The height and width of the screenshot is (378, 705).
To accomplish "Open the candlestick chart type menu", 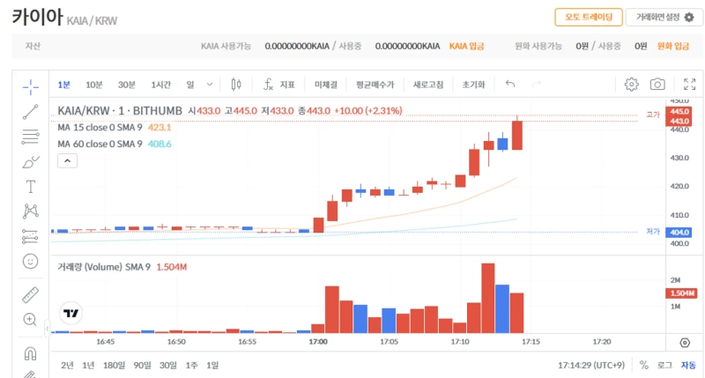I will (235, 85).
